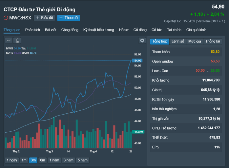Click the MA50 48,78 legend entry
Viewport: 229px width, 168px height.
tap(29, 53)
